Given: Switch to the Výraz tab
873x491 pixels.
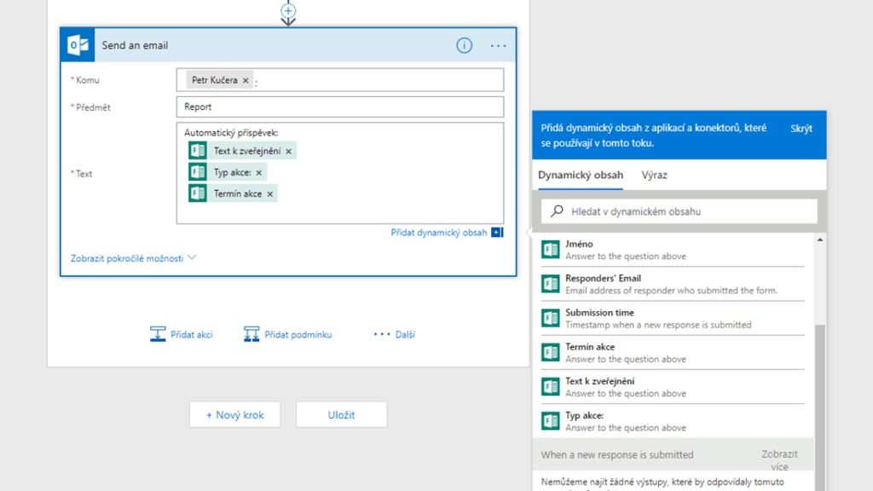Looking at the screenshot, I should (654, 175).
